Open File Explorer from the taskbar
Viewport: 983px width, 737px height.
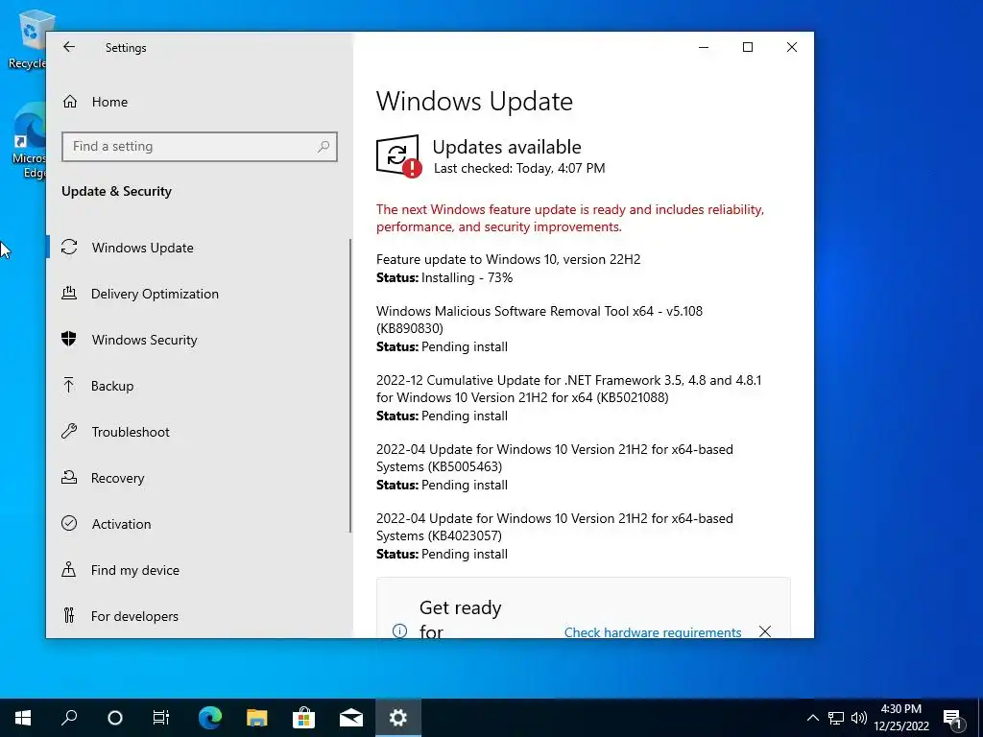[x=256, y=718]
